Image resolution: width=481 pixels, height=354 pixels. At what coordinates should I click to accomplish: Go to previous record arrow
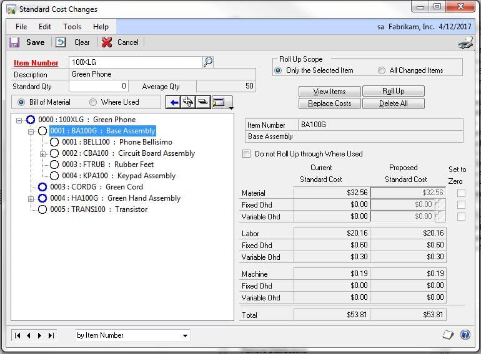(29, 335)
